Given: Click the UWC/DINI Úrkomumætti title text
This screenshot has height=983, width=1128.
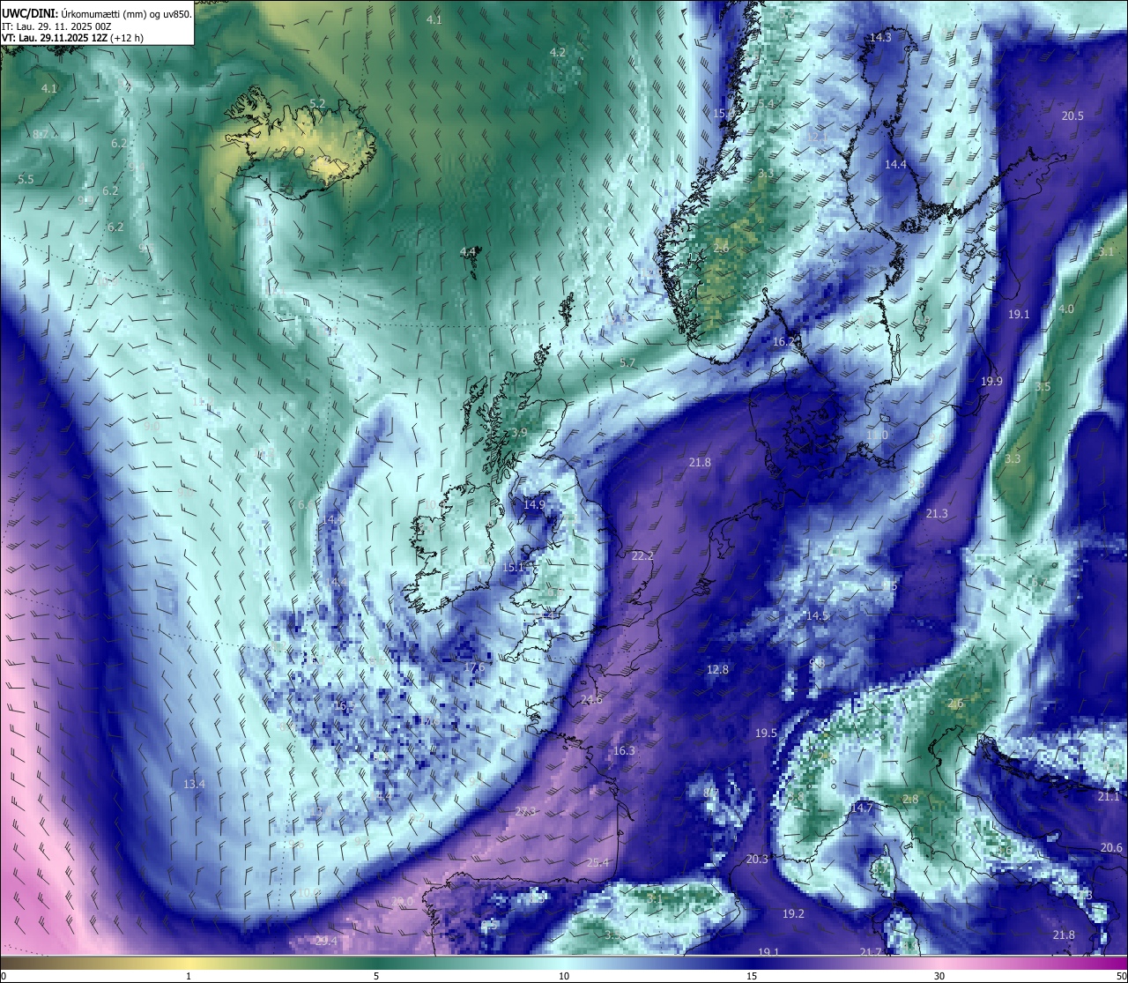Looking at the screenshot, I should pos(97,13).
